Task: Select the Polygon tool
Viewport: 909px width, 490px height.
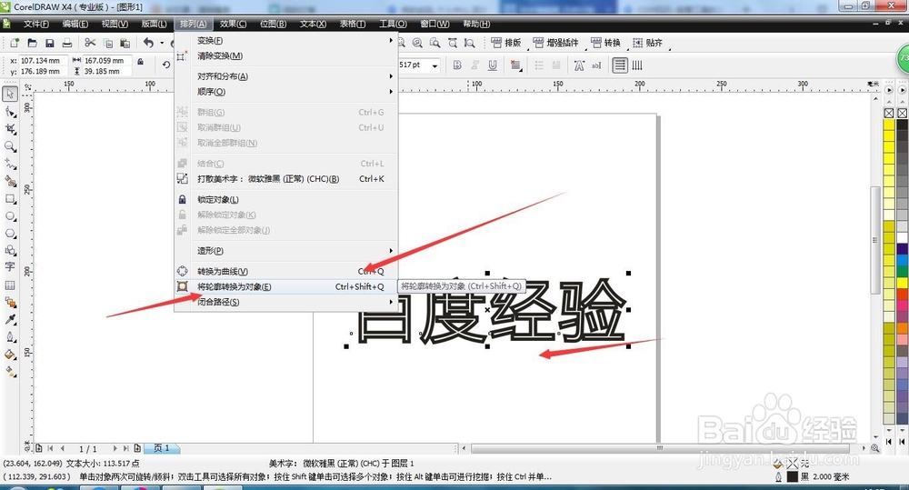Action: coord(10,233)
